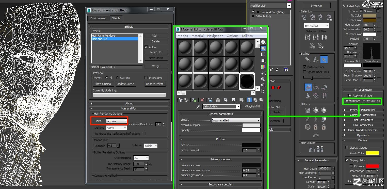Select the Current radio button in Preview
The height and width of the screenshot is (189, 387).
click(x=117, y=78)
